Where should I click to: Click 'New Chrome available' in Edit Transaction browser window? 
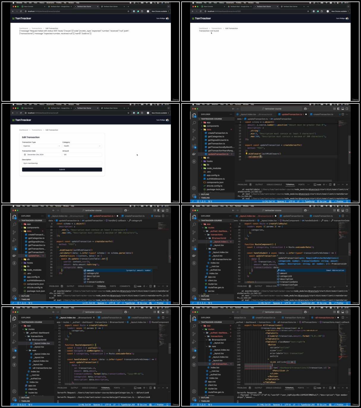(x=159, y=113)
